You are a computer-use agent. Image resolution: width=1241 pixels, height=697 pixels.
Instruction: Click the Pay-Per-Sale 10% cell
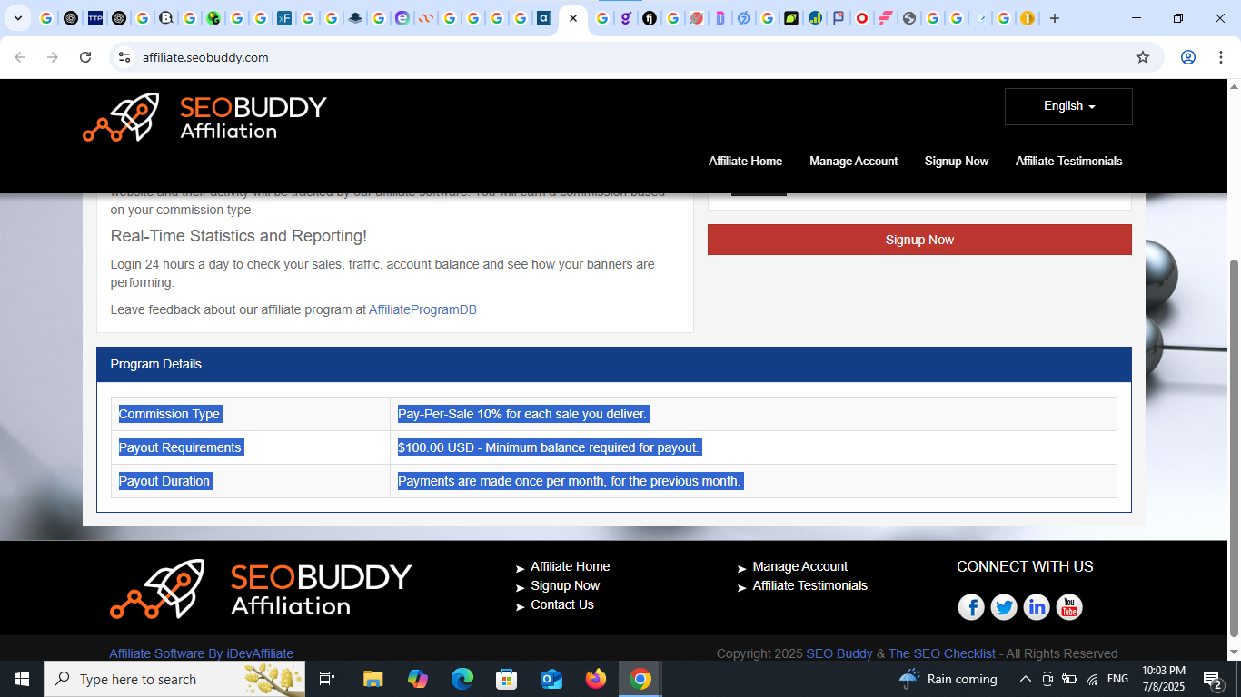753,414
